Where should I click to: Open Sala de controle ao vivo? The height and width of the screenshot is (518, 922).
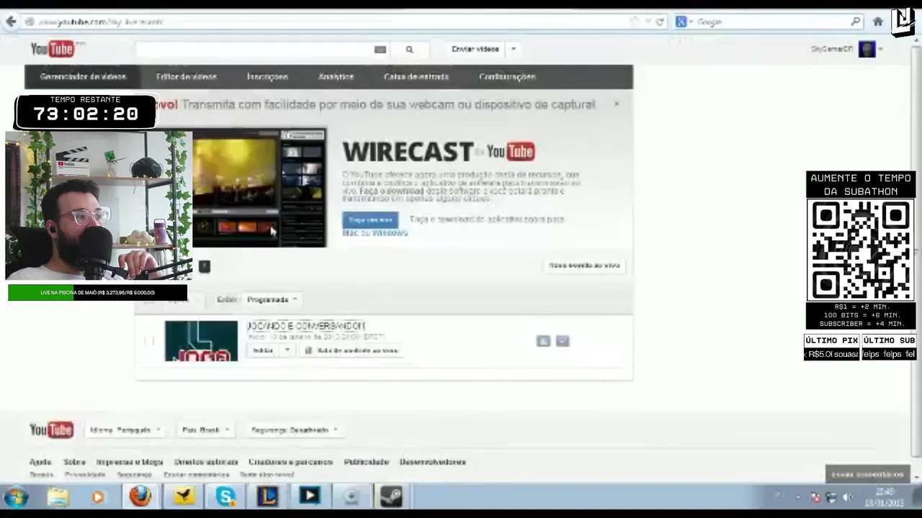(x=352, y=350)
